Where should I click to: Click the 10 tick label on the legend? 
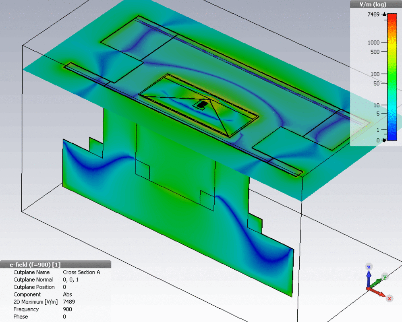(376, 105)
